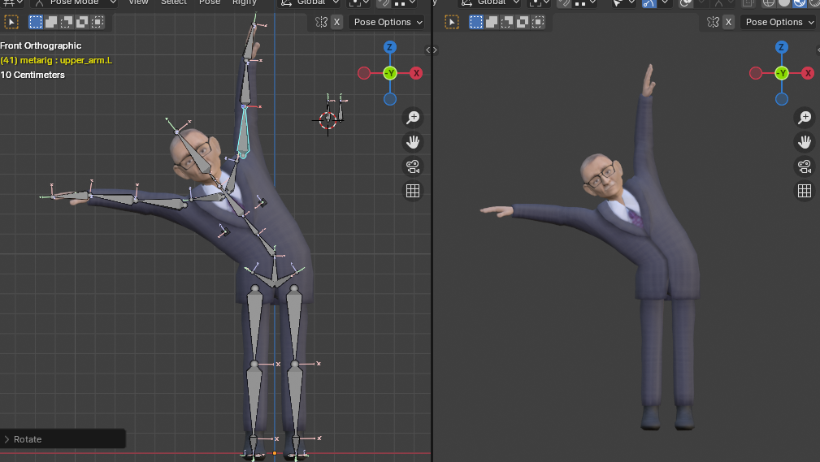
Task: Toggle X-axis mirror in right viewport header
Action: pyautogui.click(x=728, y=22)
